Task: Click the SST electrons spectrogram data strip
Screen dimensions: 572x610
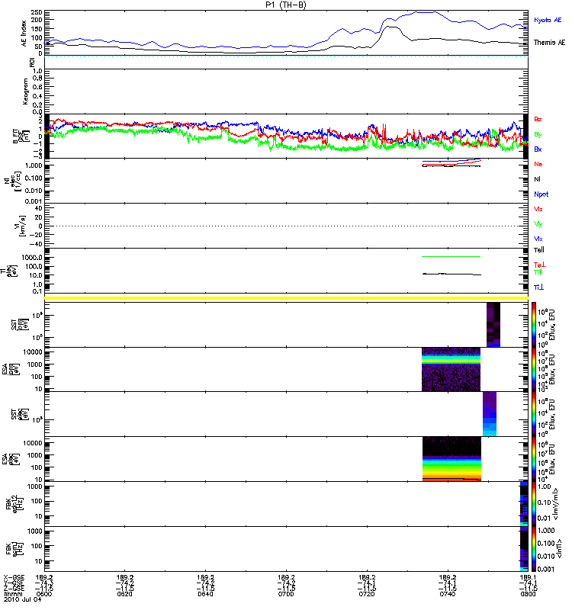Action: coord(490,414)
